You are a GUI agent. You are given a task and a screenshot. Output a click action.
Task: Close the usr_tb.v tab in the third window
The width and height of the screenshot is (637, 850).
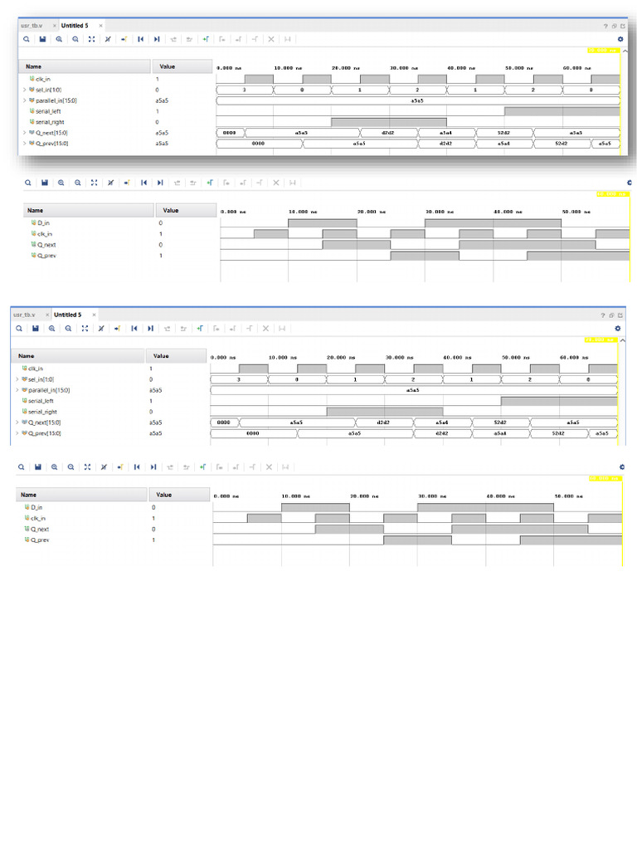[47, 315]
